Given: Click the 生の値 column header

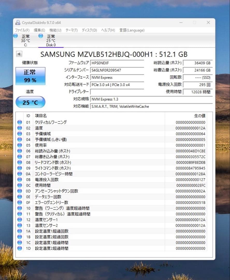Looking at the screenshot, I should pos(186,116).
